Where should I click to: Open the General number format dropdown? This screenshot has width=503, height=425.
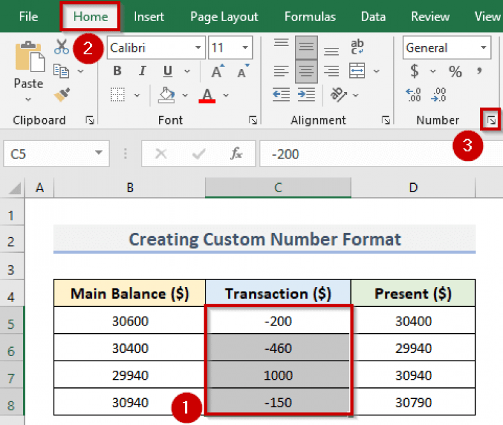click(483, 47)
